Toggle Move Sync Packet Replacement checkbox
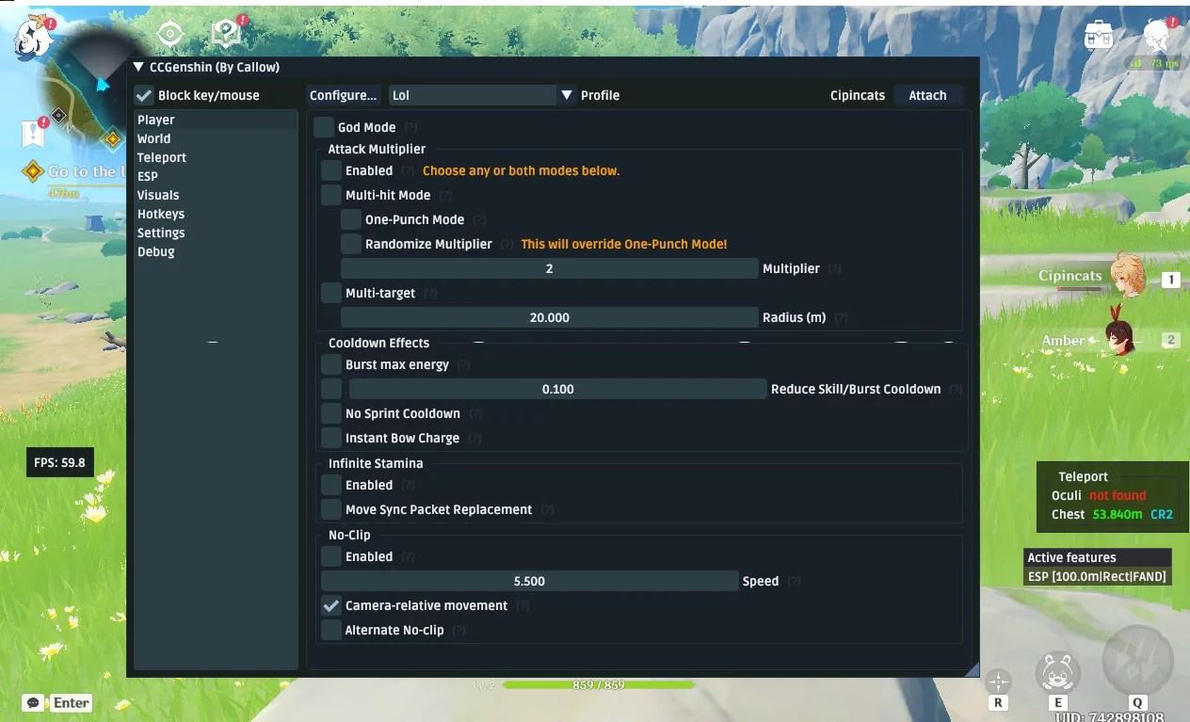 [331, 509]
